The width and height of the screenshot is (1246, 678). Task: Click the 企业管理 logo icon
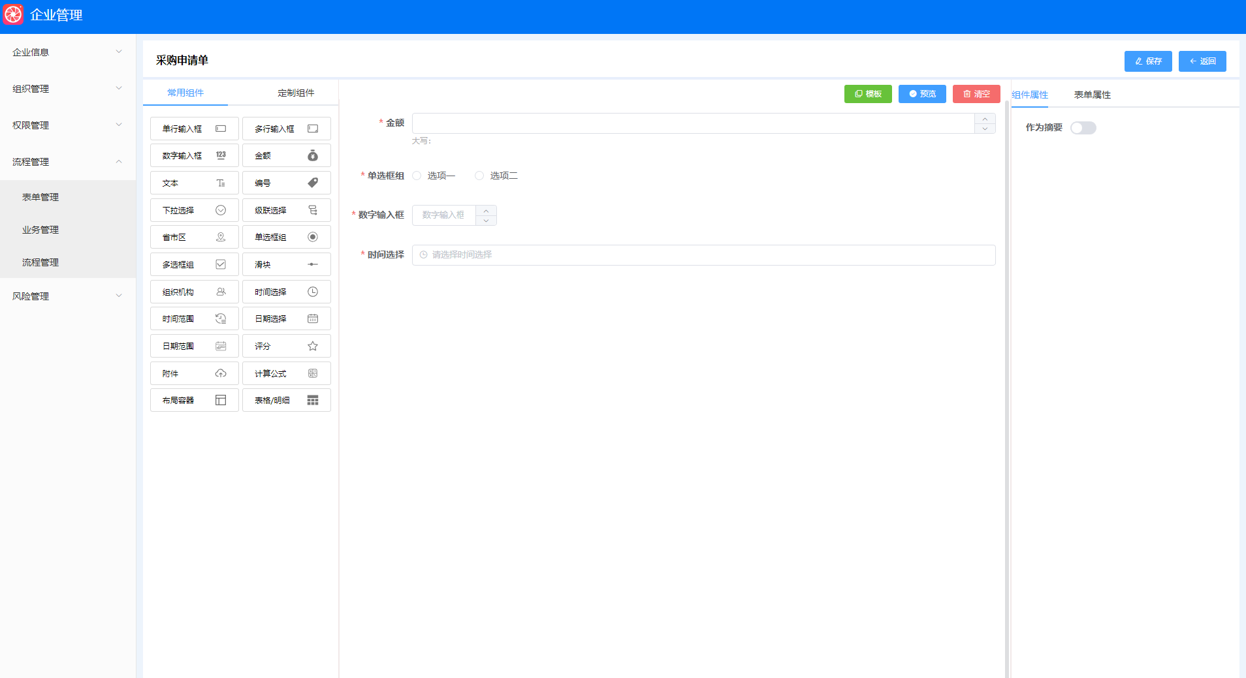13,14
